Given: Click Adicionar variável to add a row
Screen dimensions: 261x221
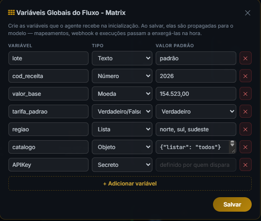Looking at the screenshot, I should [130, 184].
